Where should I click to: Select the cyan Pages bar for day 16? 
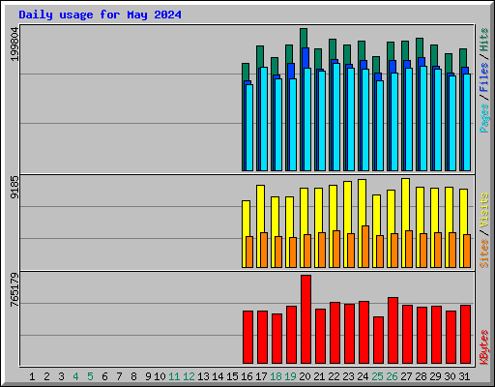249,128
